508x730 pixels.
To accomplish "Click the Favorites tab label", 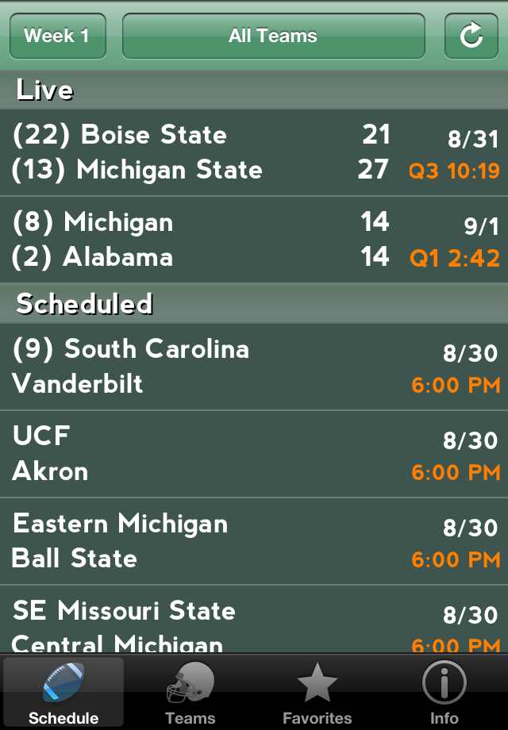I will pyautogui.click(x=317, y=718).
